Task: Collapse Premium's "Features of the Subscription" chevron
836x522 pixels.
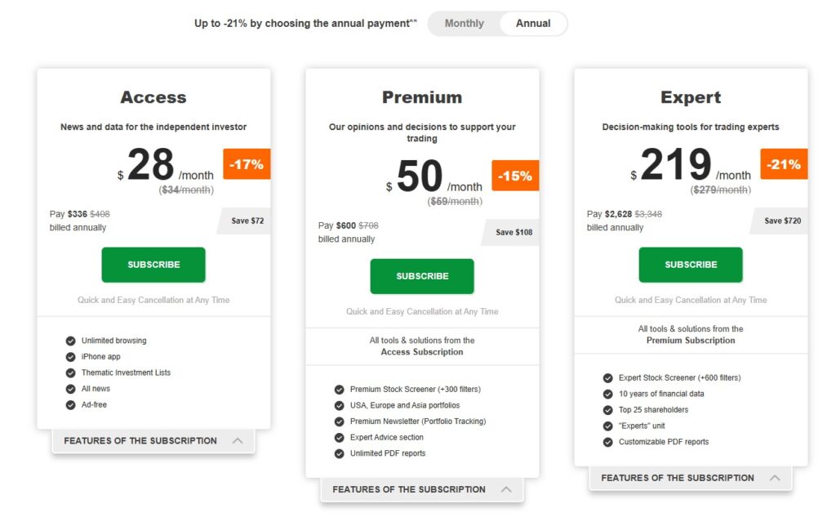Action: tap(508, 489)
